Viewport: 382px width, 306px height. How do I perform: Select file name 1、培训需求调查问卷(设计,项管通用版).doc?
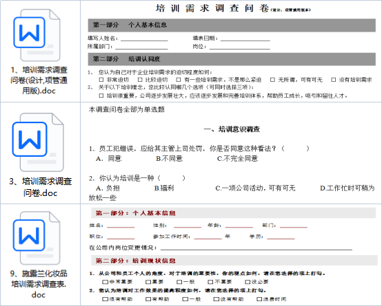point(39,80)
